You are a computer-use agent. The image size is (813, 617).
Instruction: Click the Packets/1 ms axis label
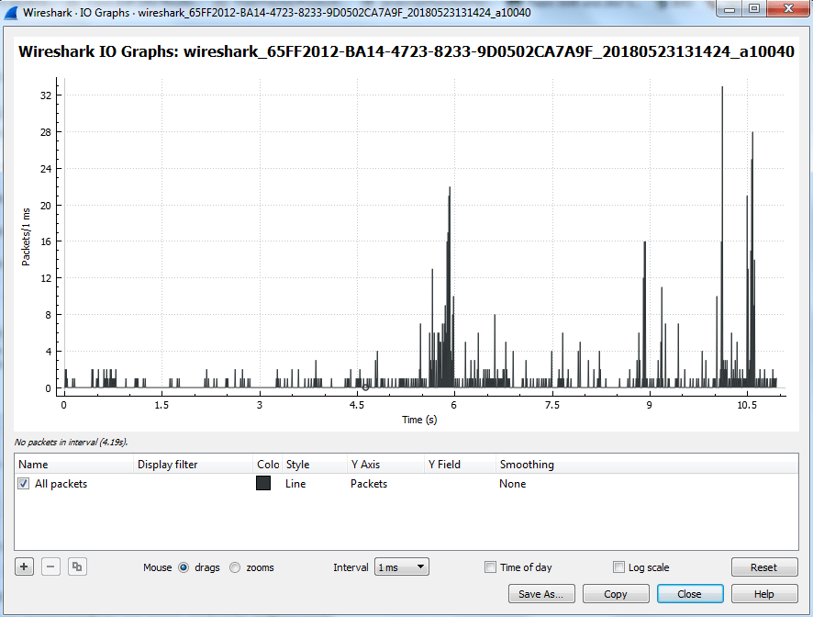pos(26,237)
